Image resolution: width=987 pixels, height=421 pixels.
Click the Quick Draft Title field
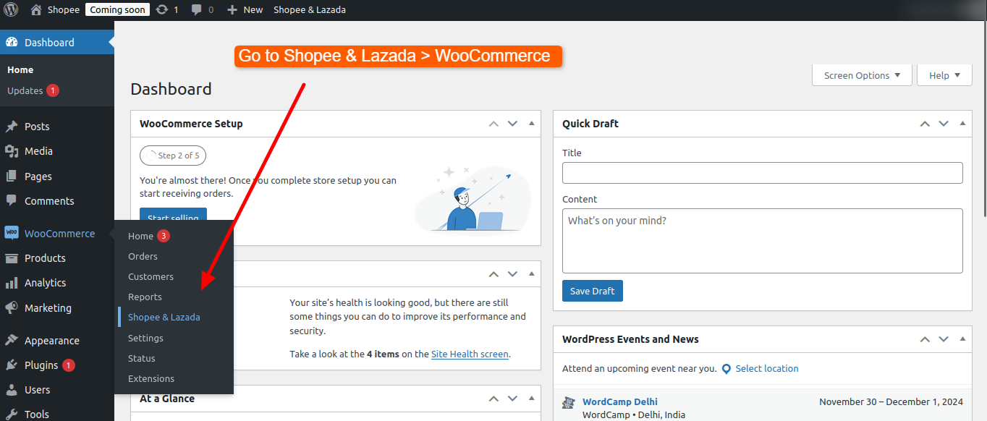click(762, 173)
